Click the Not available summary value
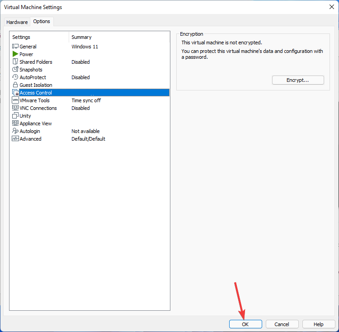Screen dimensions: 339x332 coord(85,131)
